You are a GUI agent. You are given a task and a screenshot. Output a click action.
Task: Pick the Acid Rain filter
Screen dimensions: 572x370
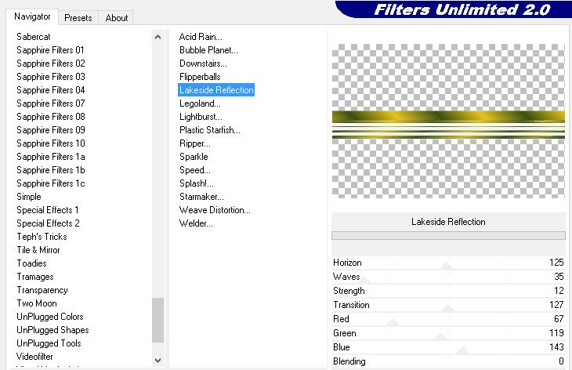(201, 37)
